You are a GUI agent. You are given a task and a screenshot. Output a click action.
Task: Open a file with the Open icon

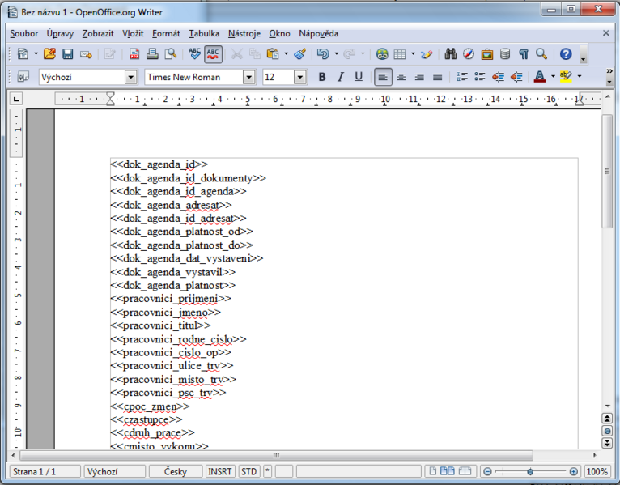49,53
